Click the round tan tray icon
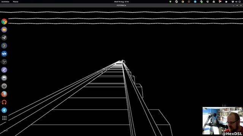 tap(183, 2)
